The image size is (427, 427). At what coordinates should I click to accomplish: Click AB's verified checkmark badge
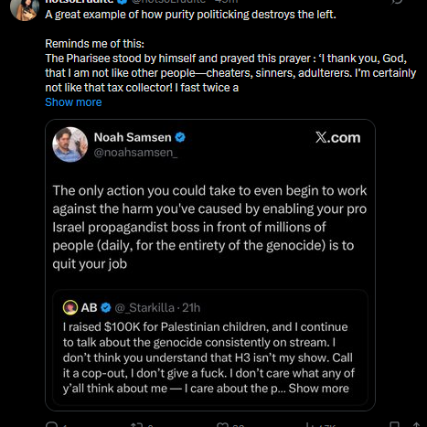point(106,308)
